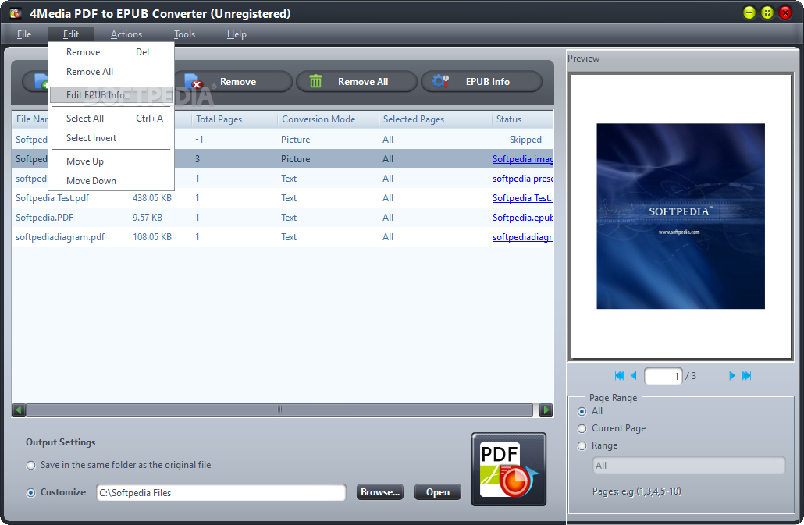Open the File menu

point(24,34)
